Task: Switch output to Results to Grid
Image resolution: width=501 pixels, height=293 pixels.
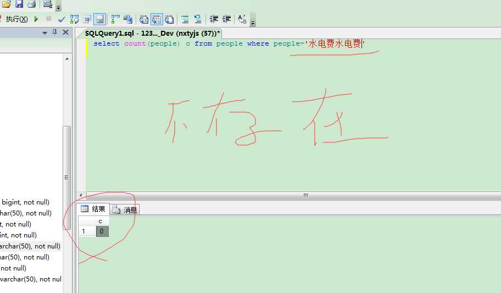Action: (157, 19)
